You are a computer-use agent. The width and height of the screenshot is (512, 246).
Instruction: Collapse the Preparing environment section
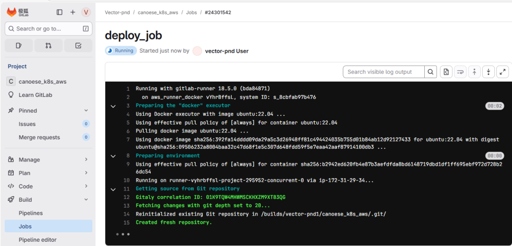[x=113, y=156]
